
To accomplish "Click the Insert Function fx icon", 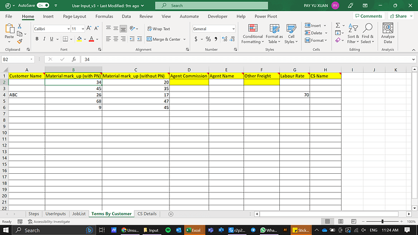I will [x=74, y=59].
